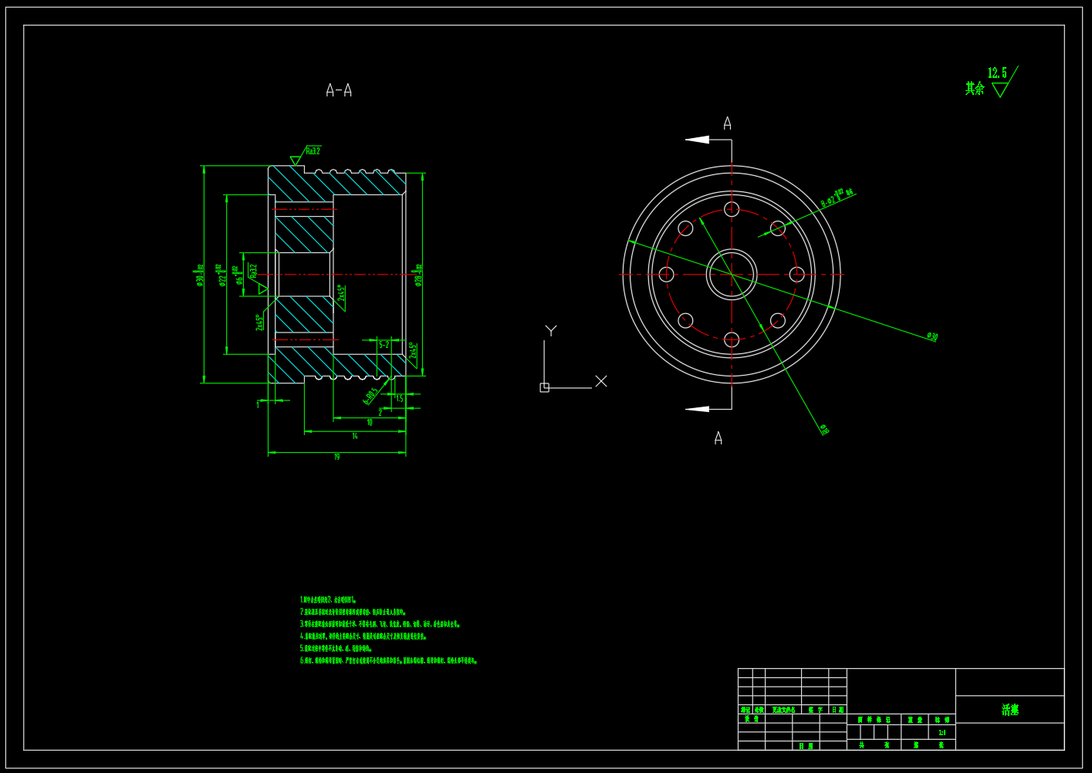The image size is (1092, 773).
Task: Click the UCS origin square icon
Action: (544, 387)
